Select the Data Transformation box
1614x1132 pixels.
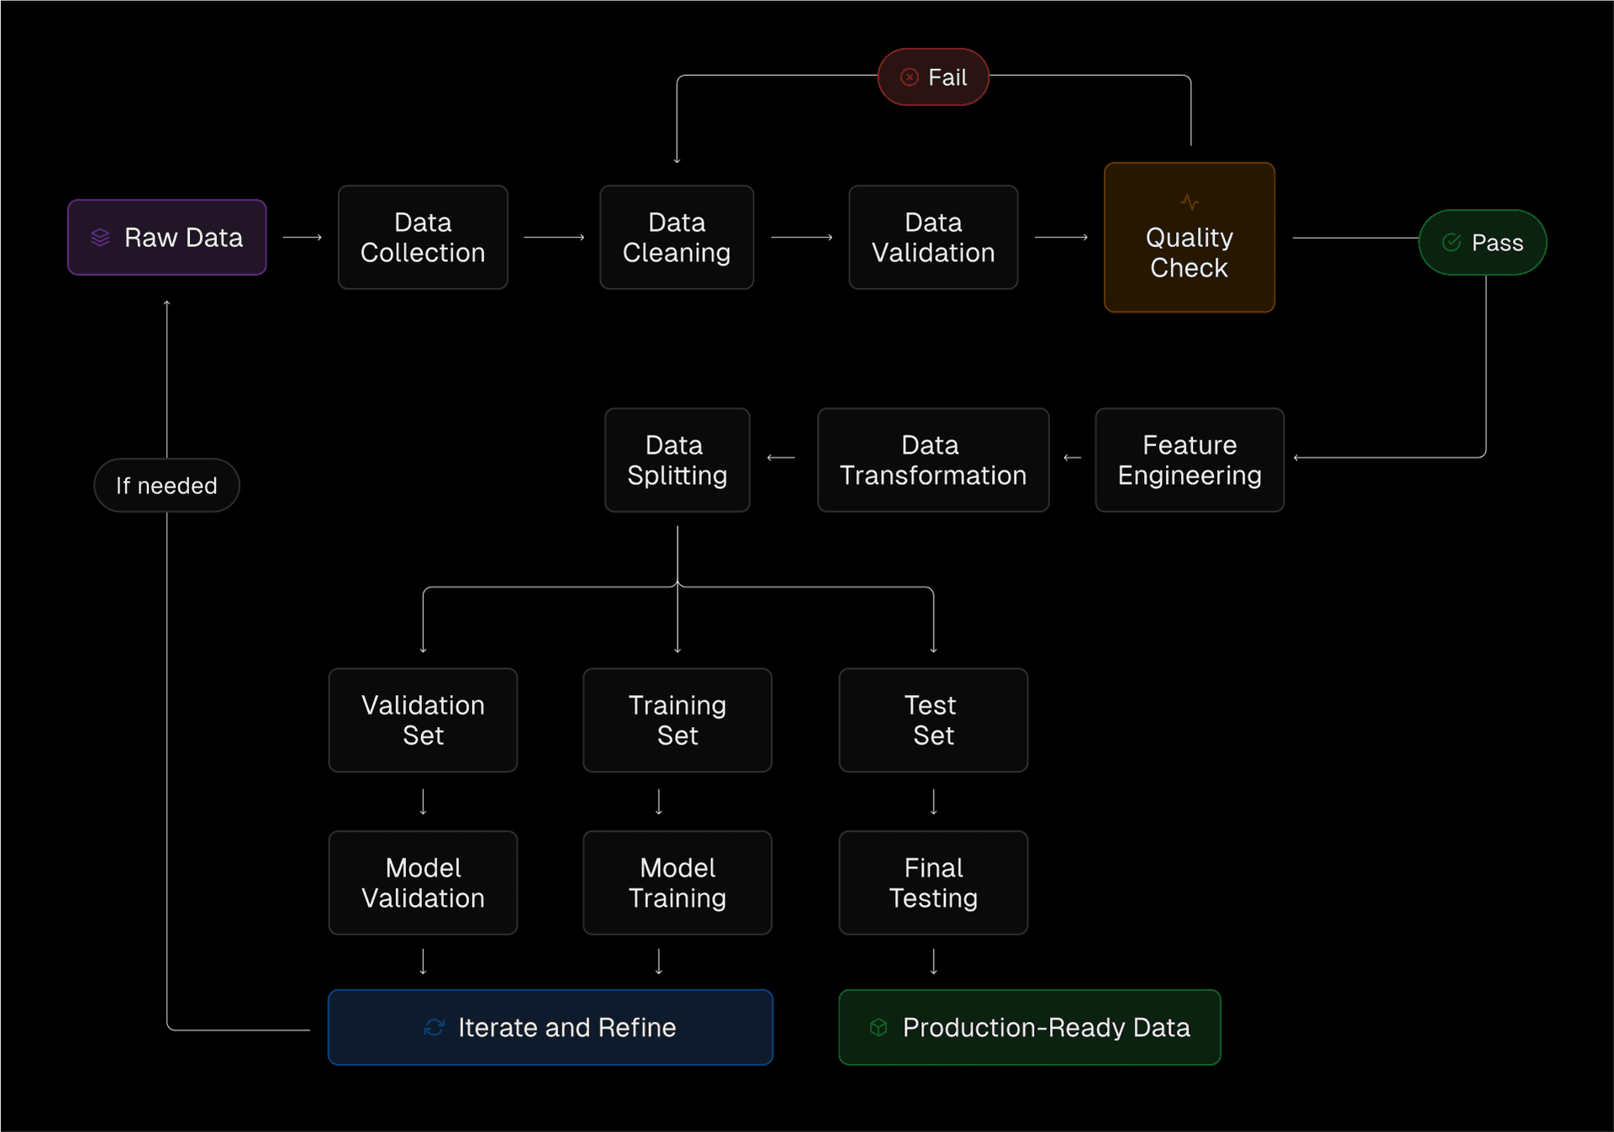click(x=933, y=460)
